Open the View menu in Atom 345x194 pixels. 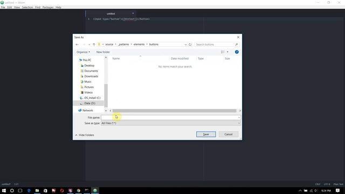17,7
